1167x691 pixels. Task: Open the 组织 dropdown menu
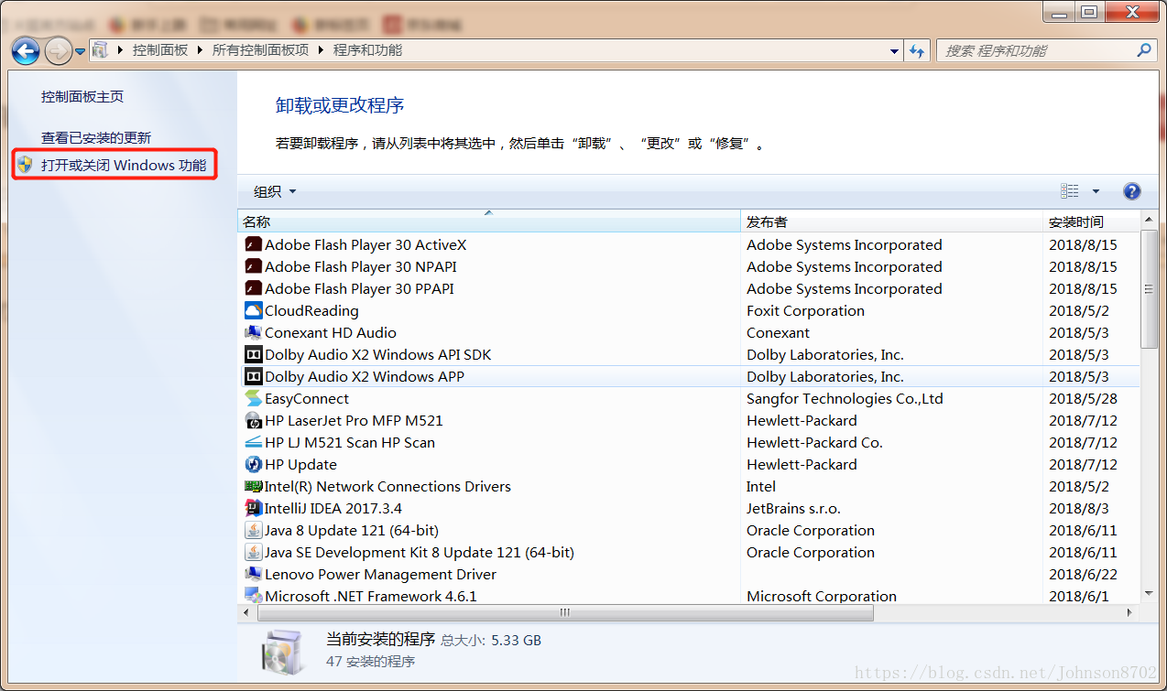(x=275, y=191)
